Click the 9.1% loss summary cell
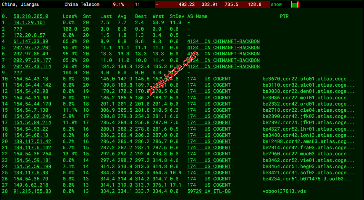The width and height of the screenshot is (364, 200). [x=118, y=4]
